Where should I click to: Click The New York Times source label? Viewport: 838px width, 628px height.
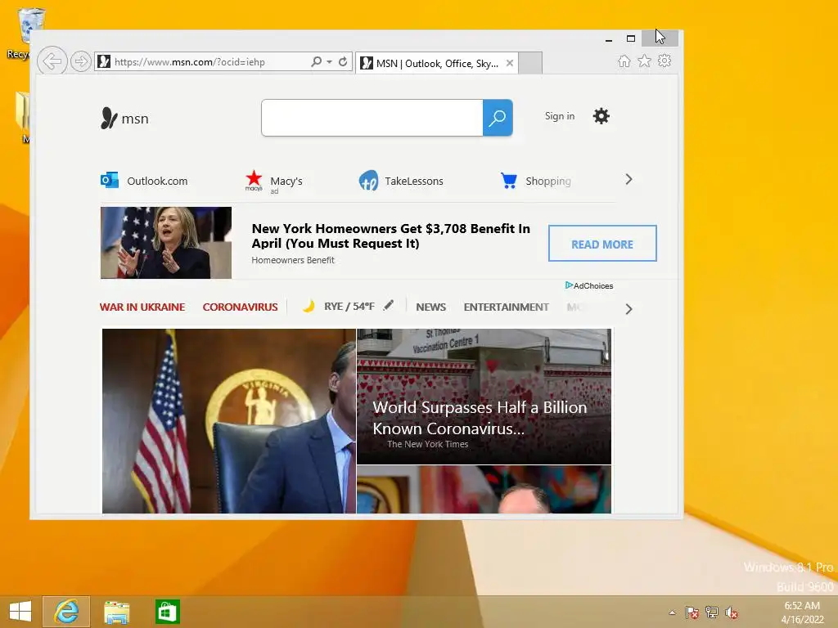pos(427,444)
